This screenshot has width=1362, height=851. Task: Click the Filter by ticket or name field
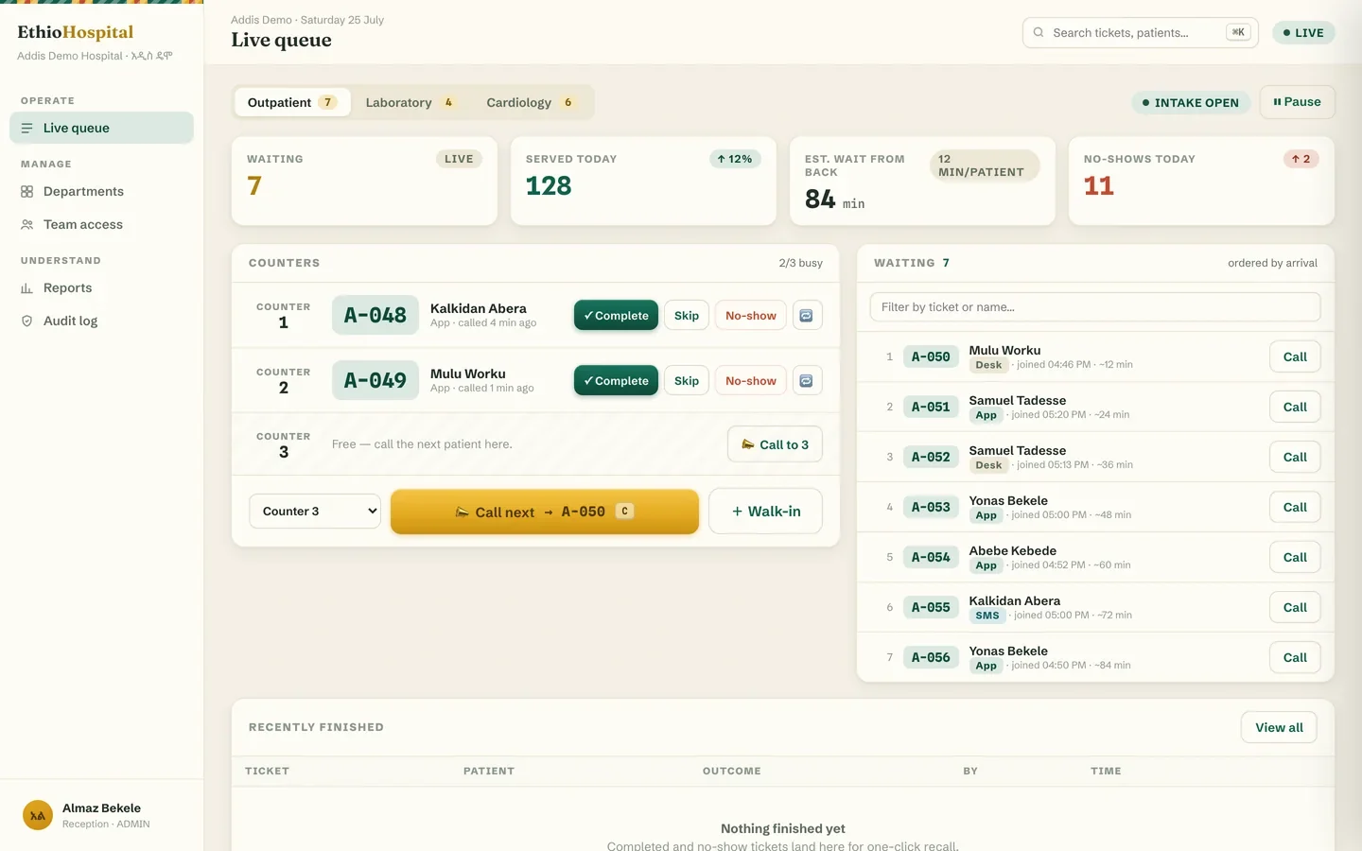click(1095, 306)
